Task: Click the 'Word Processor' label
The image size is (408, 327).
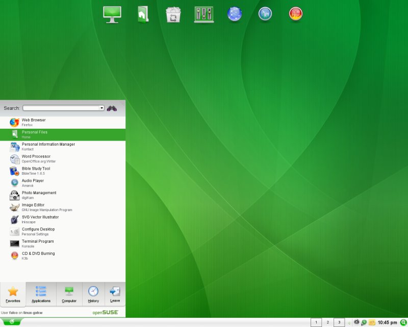Action: click(x=36, y=156)
